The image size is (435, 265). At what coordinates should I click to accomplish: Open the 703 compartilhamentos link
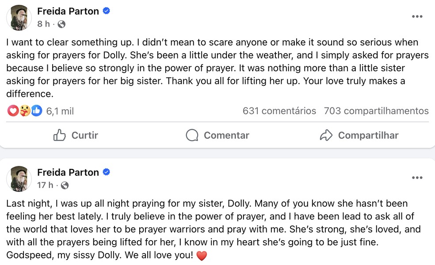376,111
